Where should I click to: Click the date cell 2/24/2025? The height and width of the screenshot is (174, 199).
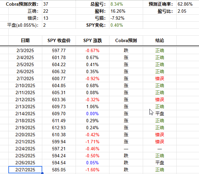coord(25,149)
